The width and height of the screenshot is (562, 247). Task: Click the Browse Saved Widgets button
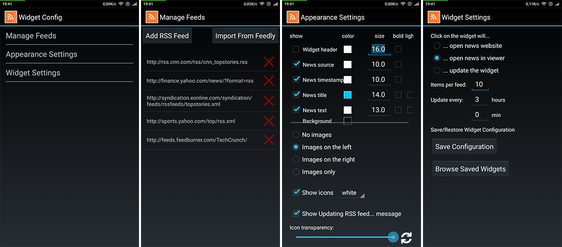pyautogui.click(x=470, y=168)
